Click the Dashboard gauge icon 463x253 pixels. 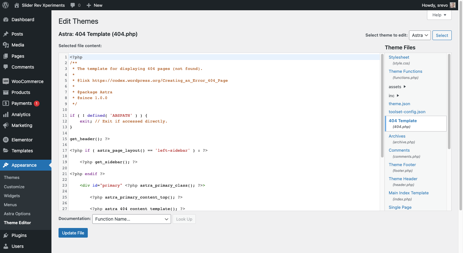6,20
